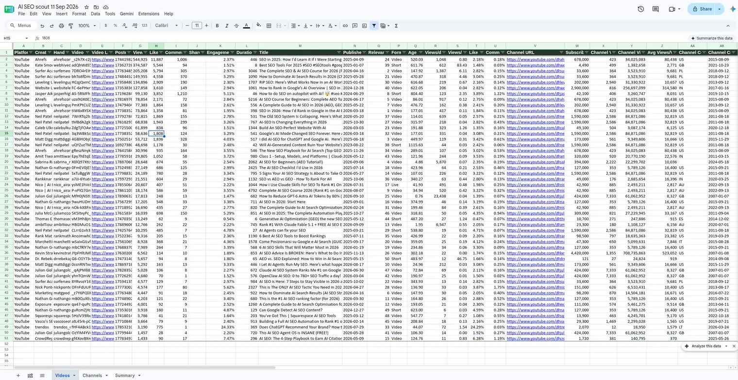The image size is (738, 380).
Task: Open the zoom level dropdown
Action: click(87, 26)
